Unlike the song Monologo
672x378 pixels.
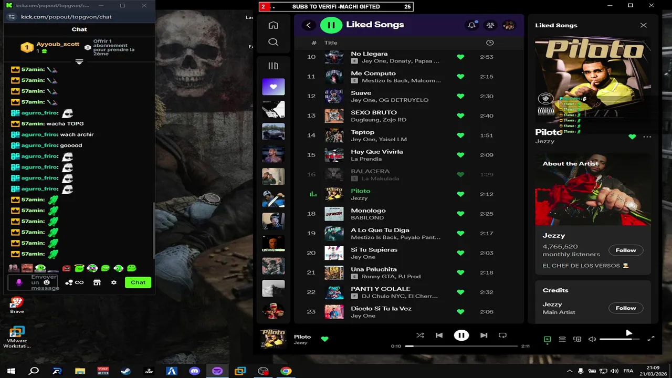(460, 214)
